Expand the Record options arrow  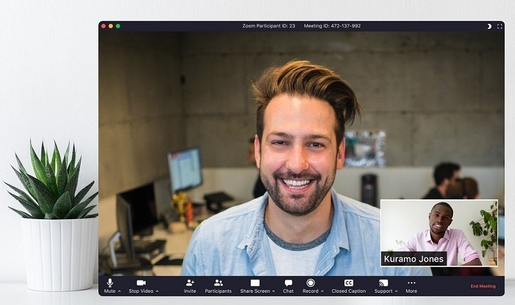(x=322, y=291)
